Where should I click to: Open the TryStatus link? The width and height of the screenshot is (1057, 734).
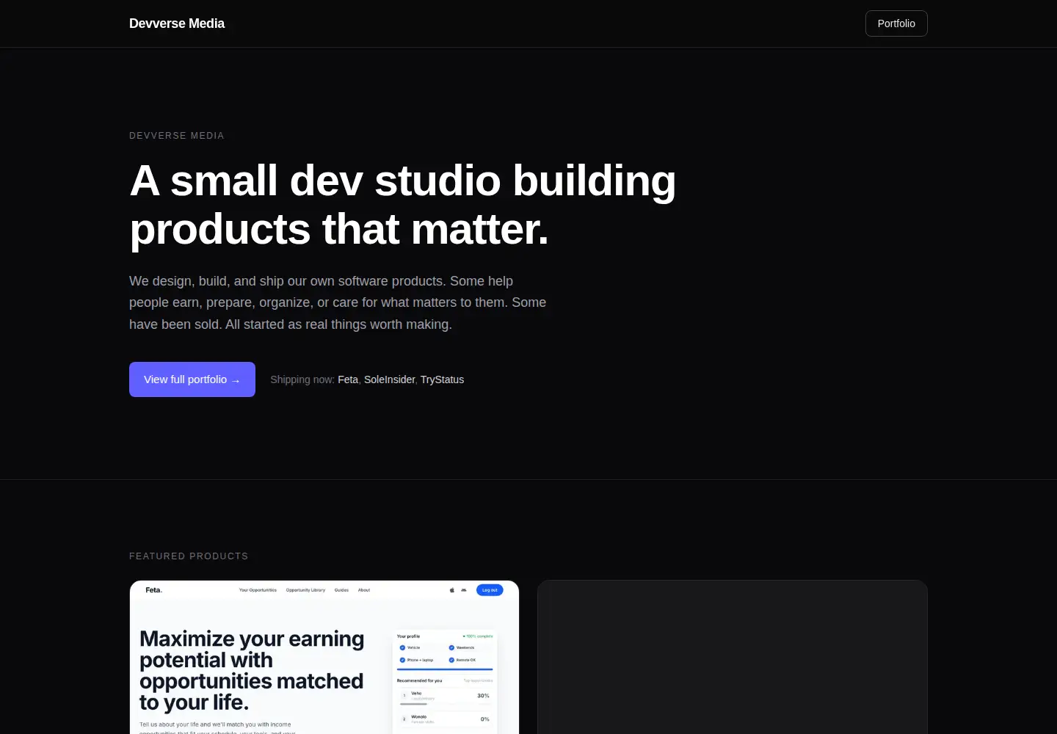(x=442, y=379)
